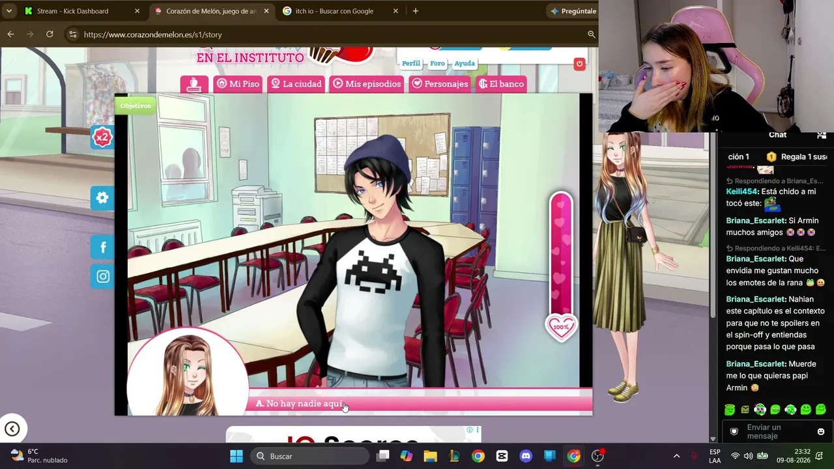Open the Mi Piso menu
This screenshot has width=834, height=469.
coord(238,84)
